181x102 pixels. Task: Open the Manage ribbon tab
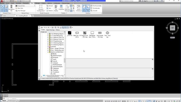point(37,3)
